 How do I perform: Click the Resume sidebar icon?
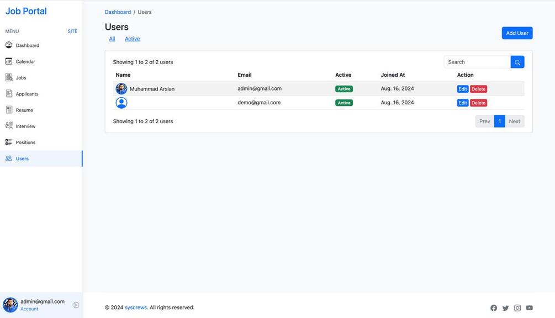coord(9,110)
